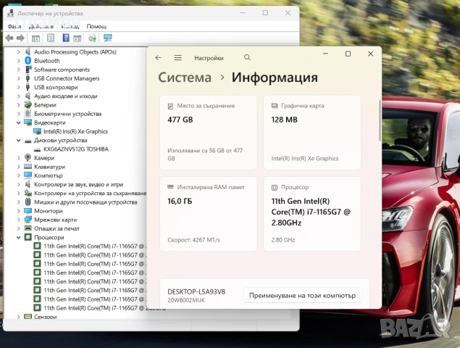Click the Батерии battery icon
Viewport: 460px width, 348px height.
pyautogui.click(x=28, y=104)
